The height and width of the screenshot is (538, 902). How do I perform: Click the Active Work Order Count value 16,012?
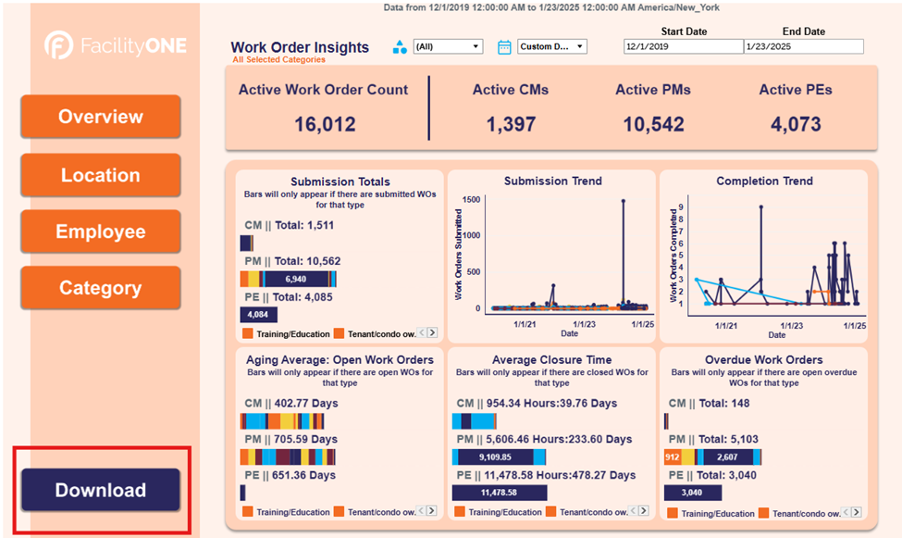click(x=325, y=124)
